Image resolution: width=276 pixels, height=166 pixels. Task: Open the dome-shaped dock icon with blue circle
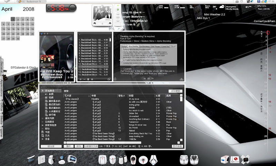(62, 160)
